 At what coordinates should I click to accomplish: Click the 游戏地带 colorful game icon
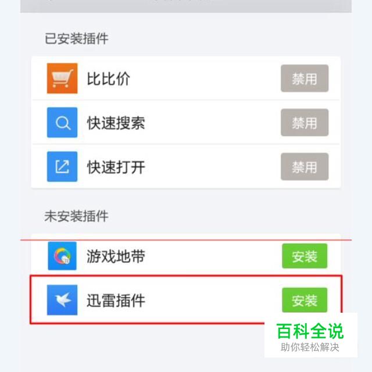click(x=62, y=256)
